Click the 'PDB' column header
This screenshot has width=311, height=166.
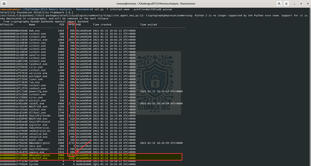(79, 25)
